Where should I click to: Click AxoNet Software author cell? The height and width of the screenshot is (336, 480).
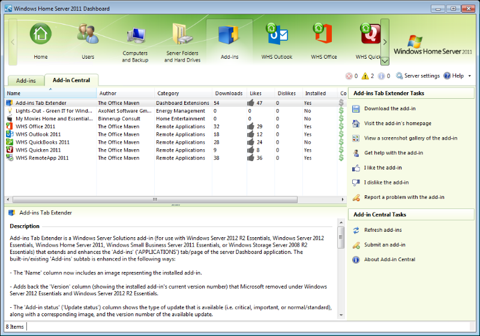coord(125,111)
